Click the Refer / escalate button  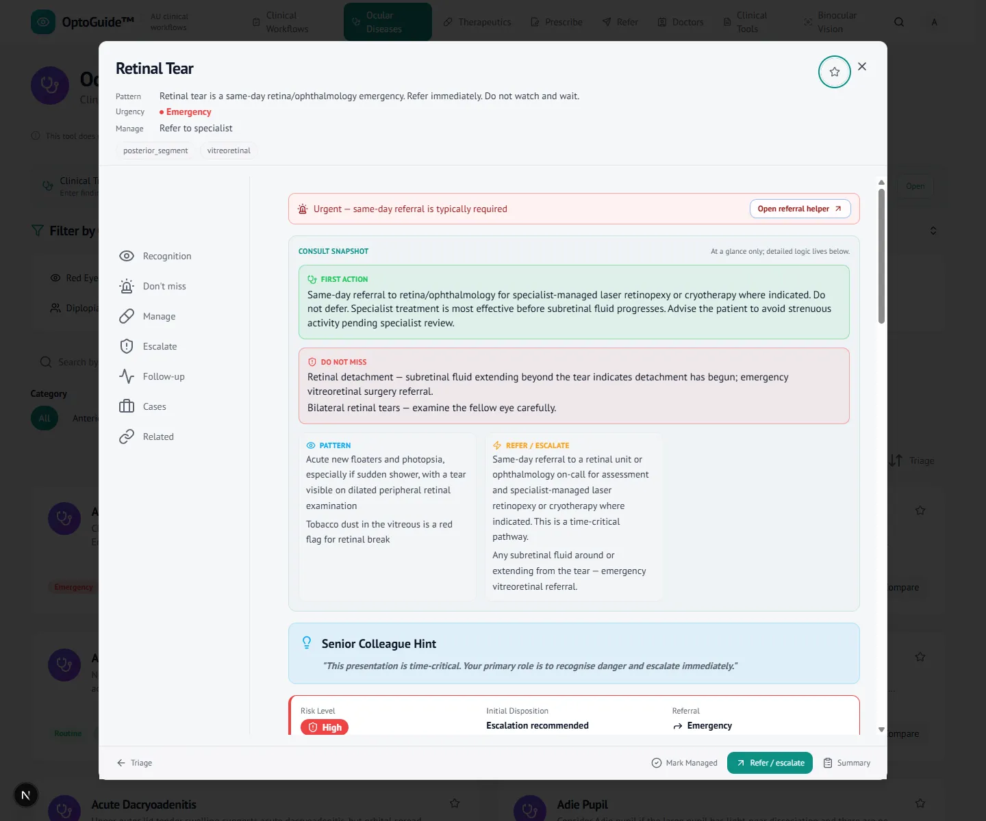[770, 763]
